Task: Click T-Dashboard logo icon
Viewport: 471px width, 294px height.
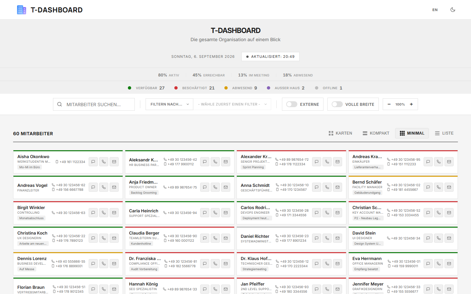Action: [22, 10]
